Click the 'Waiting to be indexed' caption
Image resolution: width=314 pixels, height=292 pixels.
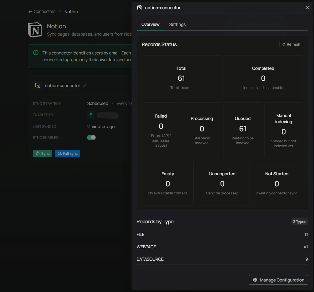coord(242,140)
